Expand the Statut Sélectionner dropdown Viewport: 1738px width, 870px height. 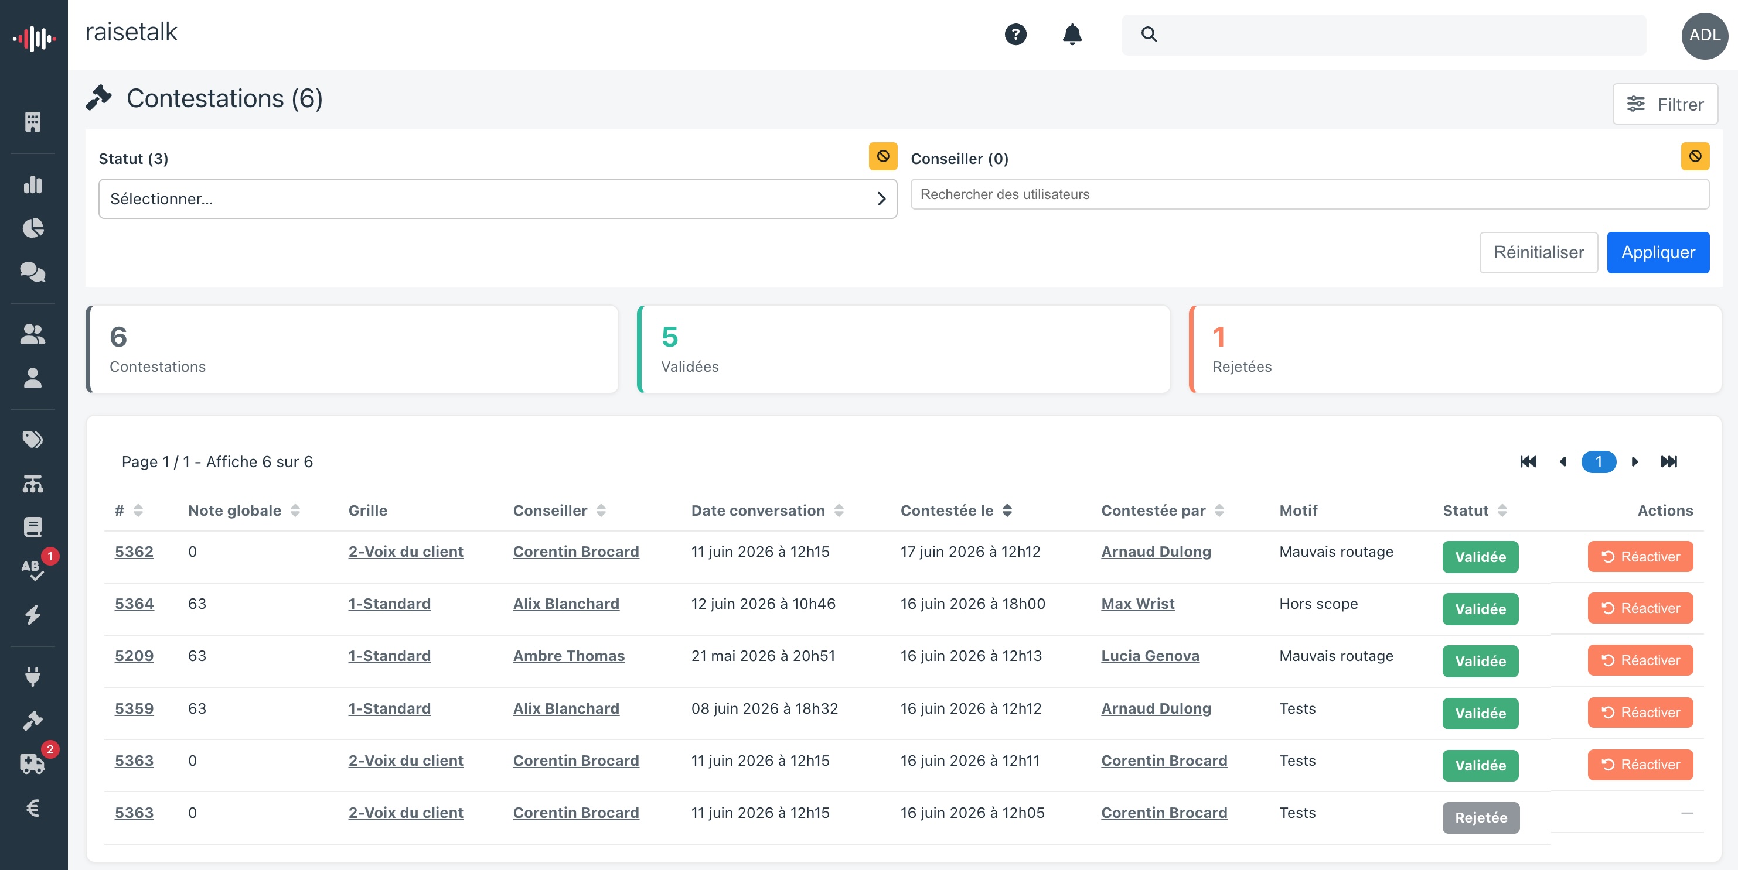(x=497, y=199)
